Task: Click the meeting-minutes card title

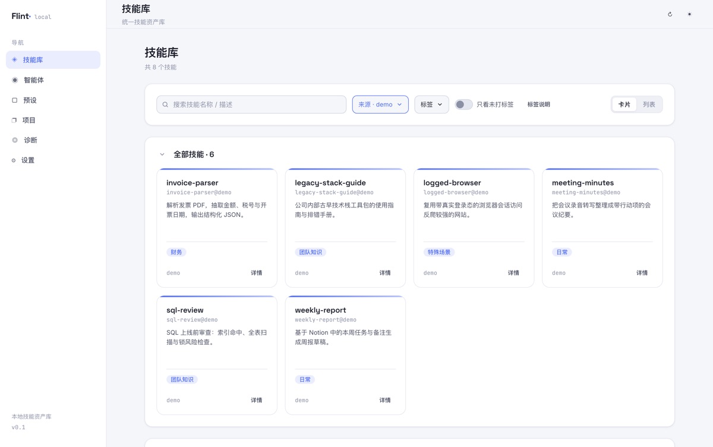Action: 583,182
